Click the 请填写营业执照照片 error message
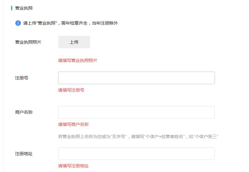The image size is (249, 172). (x=78, y=60)
